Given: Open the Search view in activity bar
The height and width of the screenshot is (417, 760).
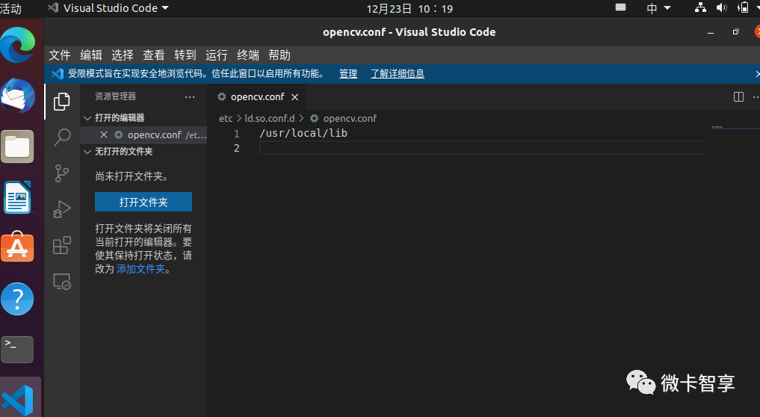Looking at the screenshot, I should pos(61,138).
